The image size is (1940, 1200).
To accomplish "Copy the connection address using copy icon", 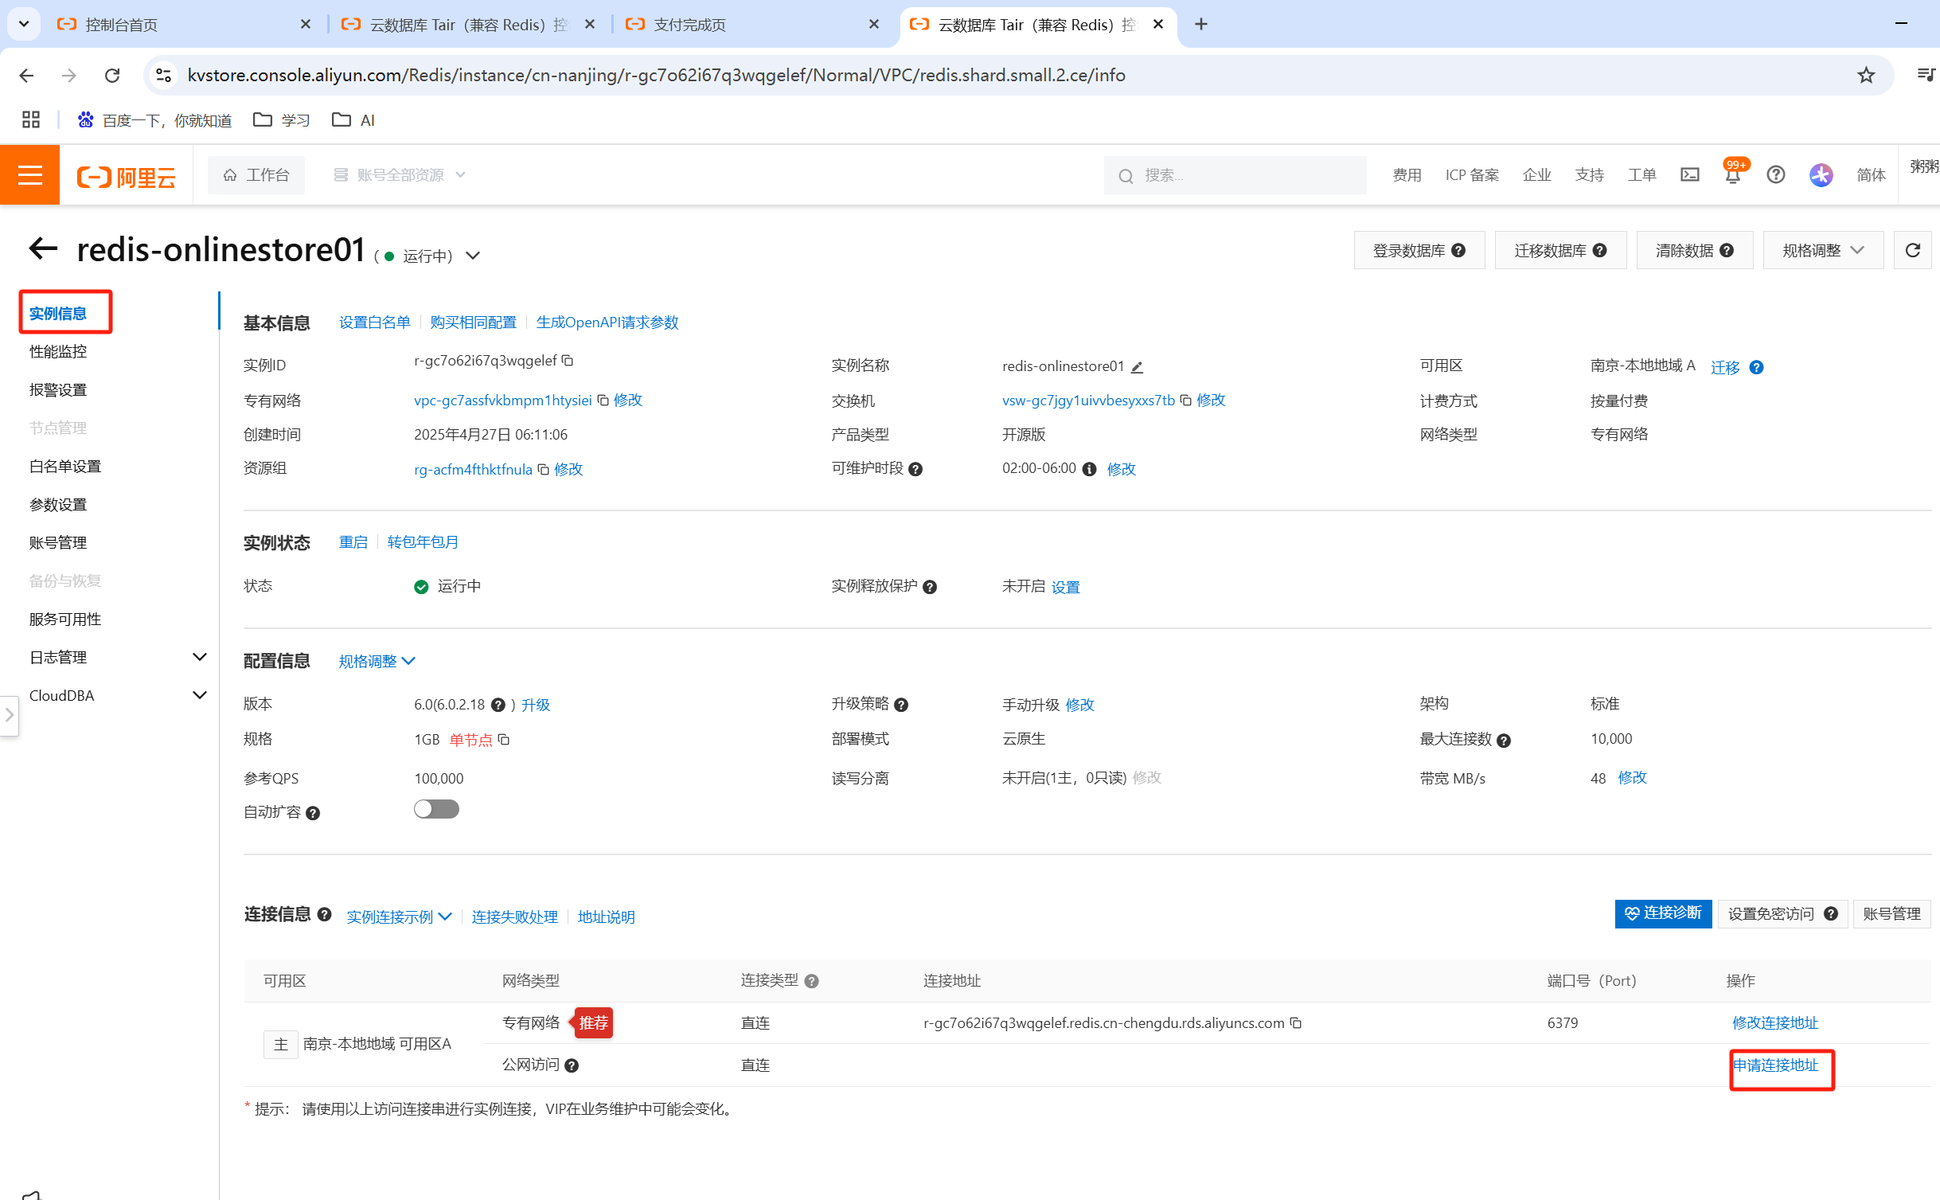I will tap(1296, 1022).
